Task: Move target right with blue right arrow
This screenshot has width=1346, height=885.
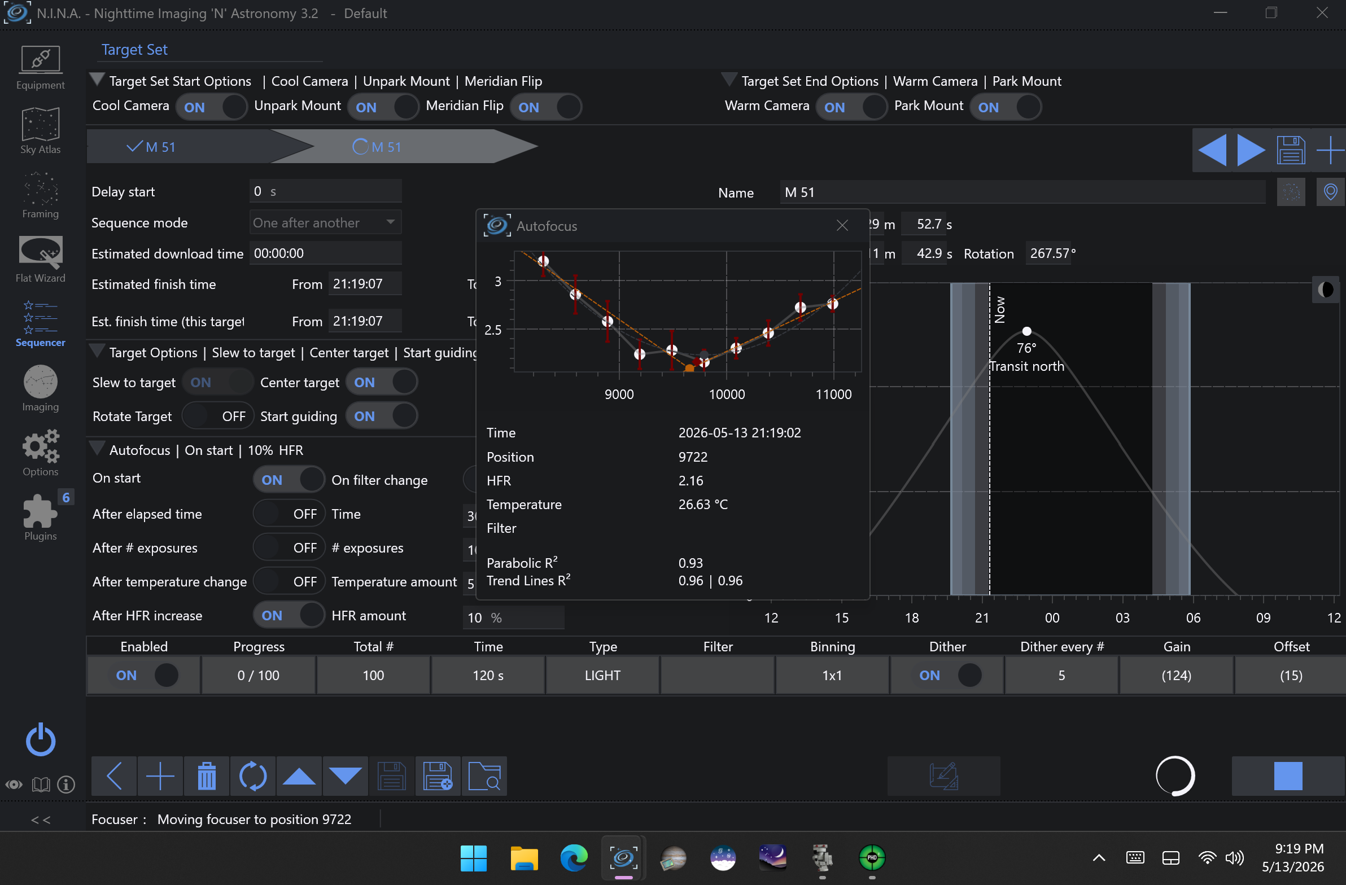Action: [1251, 151]
